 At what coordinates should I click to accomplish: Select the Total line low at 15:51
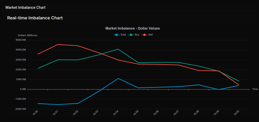pos(58,104)
